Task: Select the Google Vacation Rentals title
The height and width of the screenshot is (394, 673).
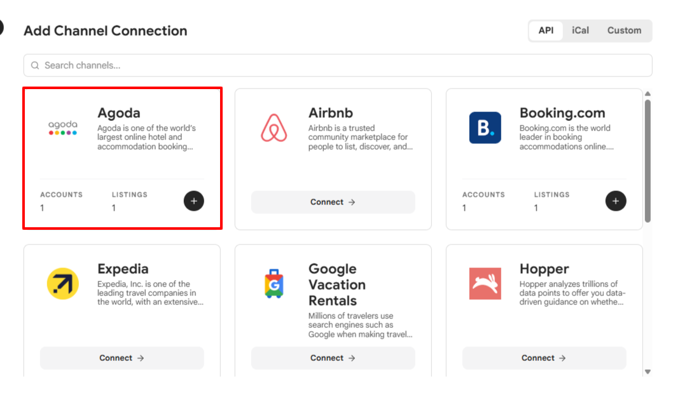Action: pos(337,285)
